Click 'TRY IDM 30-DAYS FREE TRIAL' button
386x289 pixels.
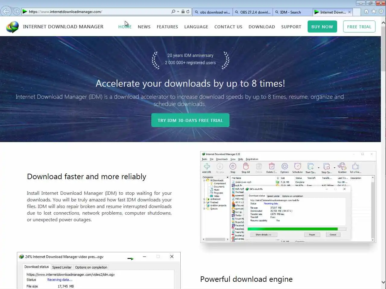point(190,120)
